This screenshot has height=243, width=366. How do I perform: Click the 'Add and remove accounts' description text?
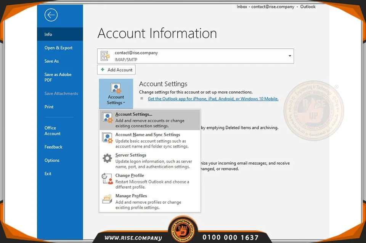150,123
